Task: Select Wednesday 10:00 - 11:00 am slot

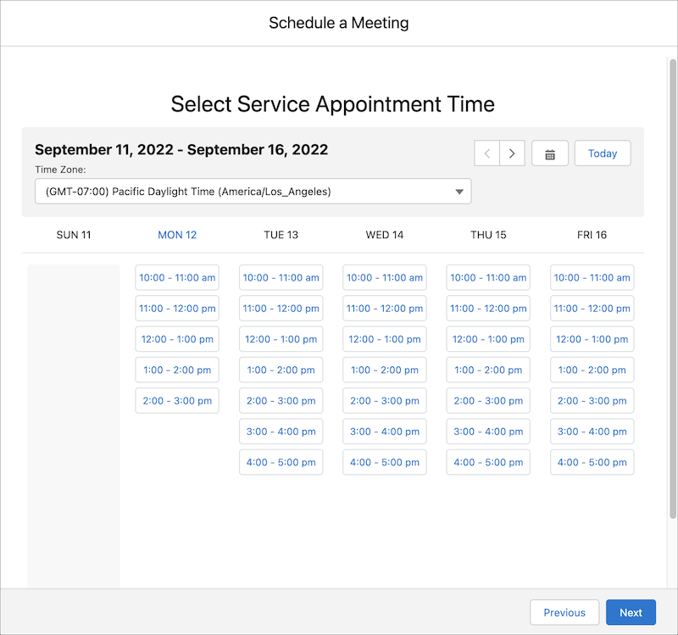Action: tap(384, 277)
